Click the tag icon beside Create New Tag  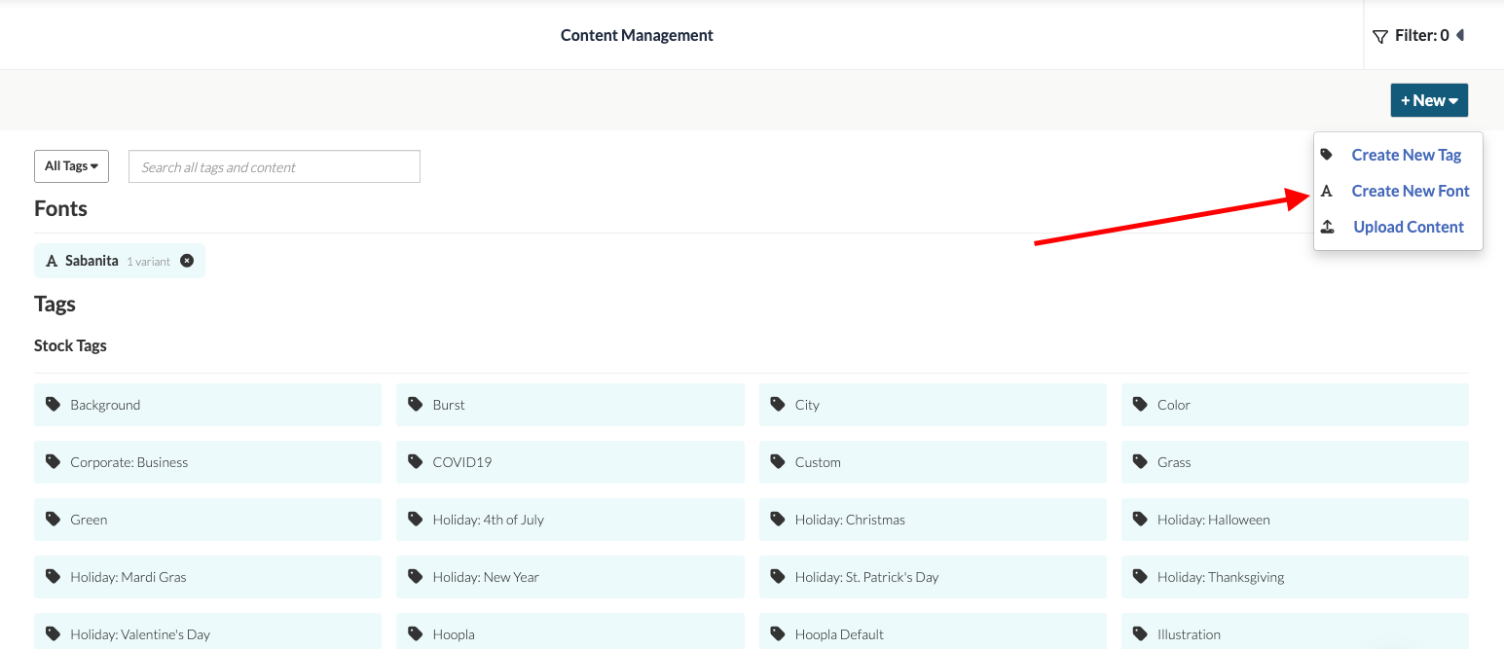[x=1327, y=155]
